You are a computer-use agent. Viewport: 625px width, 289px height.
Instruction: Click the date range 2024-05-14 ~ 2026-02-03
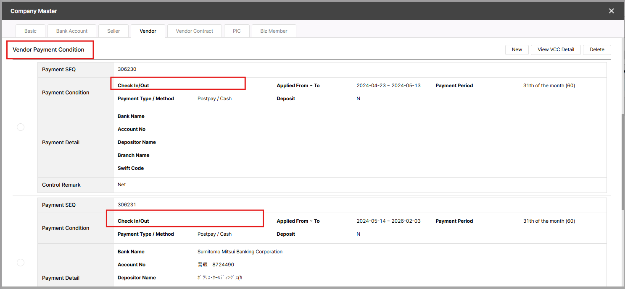(388, 221)
